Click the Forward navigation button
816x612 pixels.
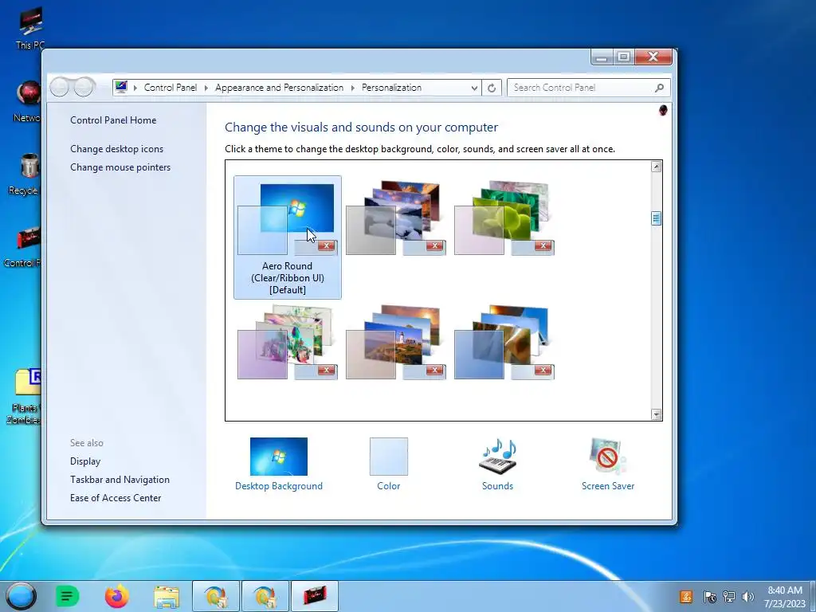tap(84, 87)
